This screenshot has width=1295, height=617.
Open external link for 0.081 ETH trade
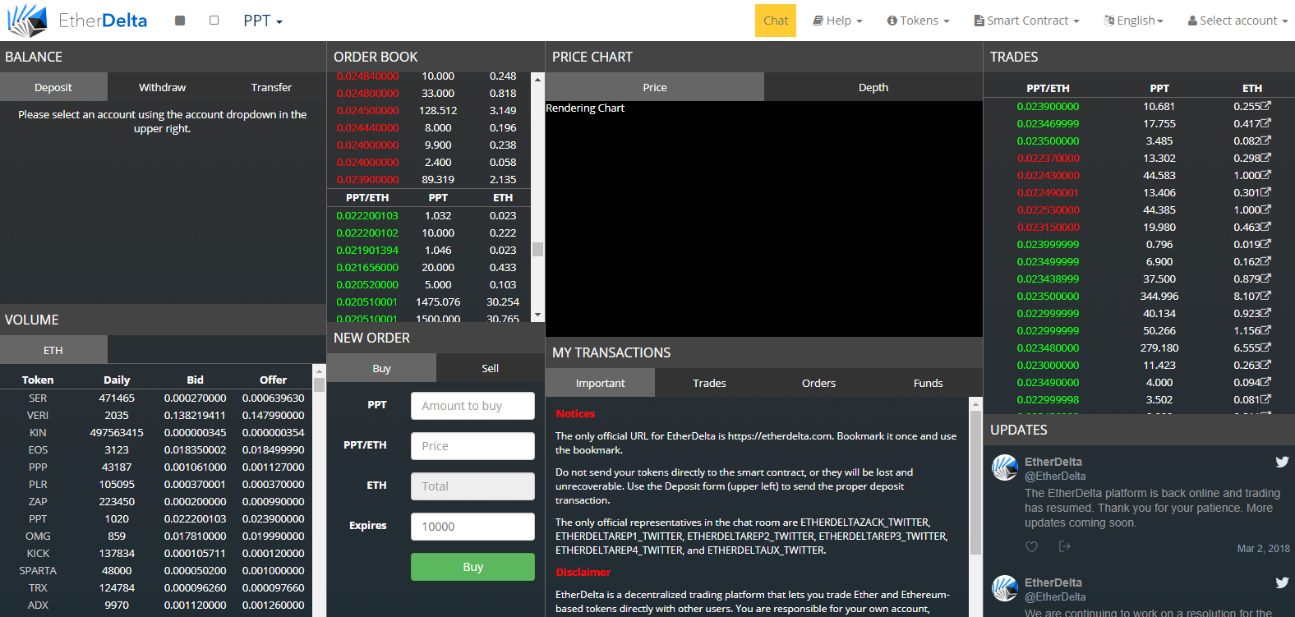(x=1266, y=399)
